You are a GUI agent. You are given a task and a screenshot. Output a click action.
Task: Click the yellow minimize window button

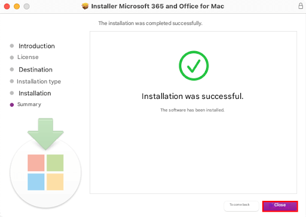click(x=17, y=7)
